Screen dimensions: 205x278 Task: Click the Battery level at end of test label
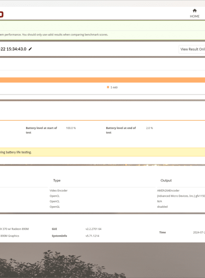(121, 130)
